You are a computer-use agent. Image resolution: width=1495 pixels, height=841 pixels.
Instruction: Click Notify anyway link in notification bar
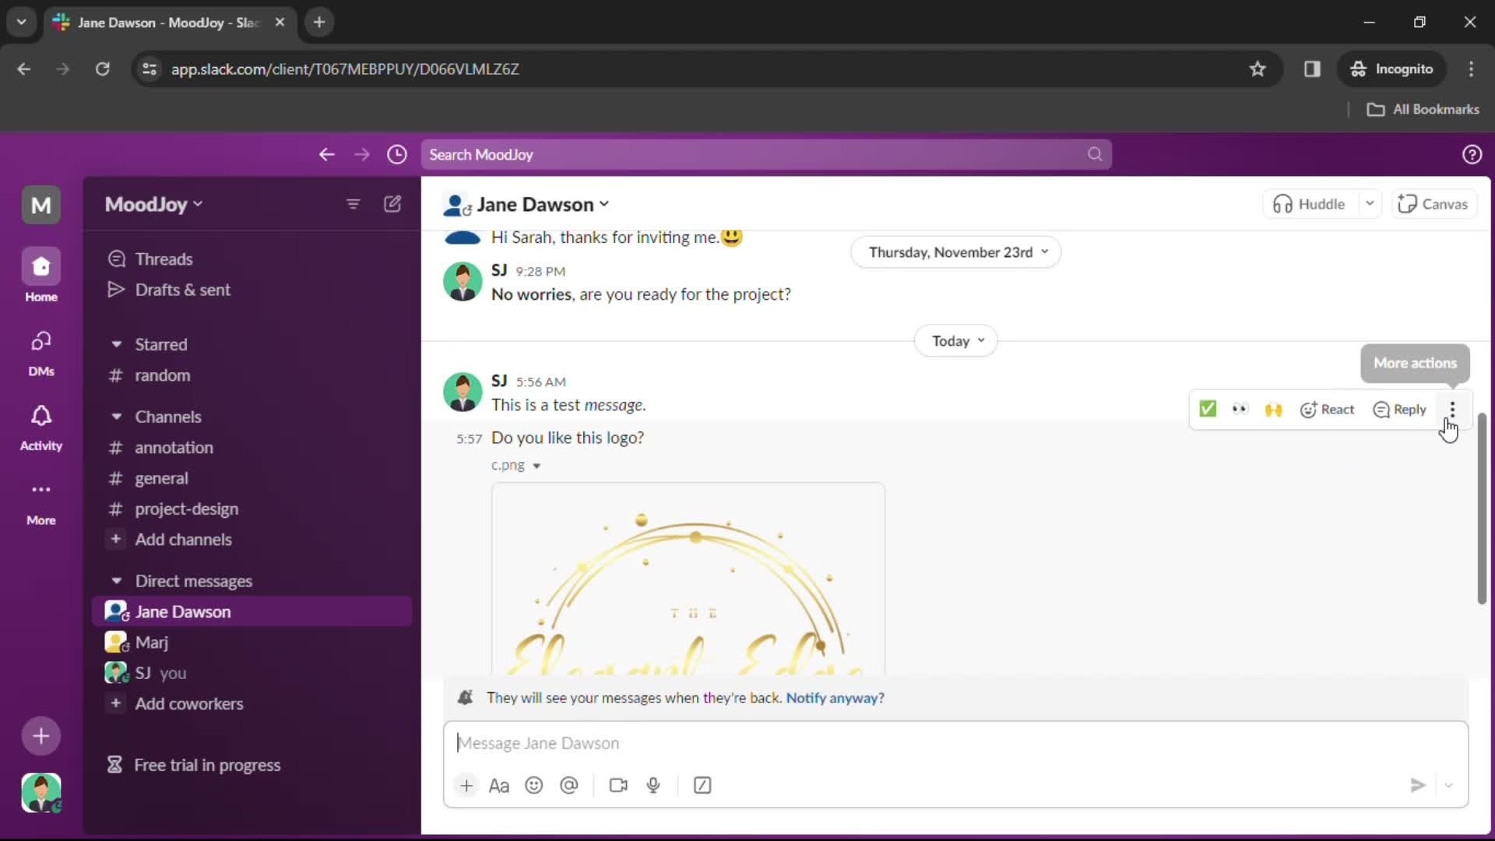(x=835, y=697)
